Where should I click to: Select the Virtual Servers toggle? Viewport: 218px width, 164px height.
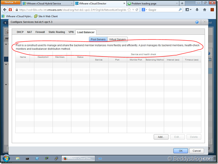click(117, 39)
